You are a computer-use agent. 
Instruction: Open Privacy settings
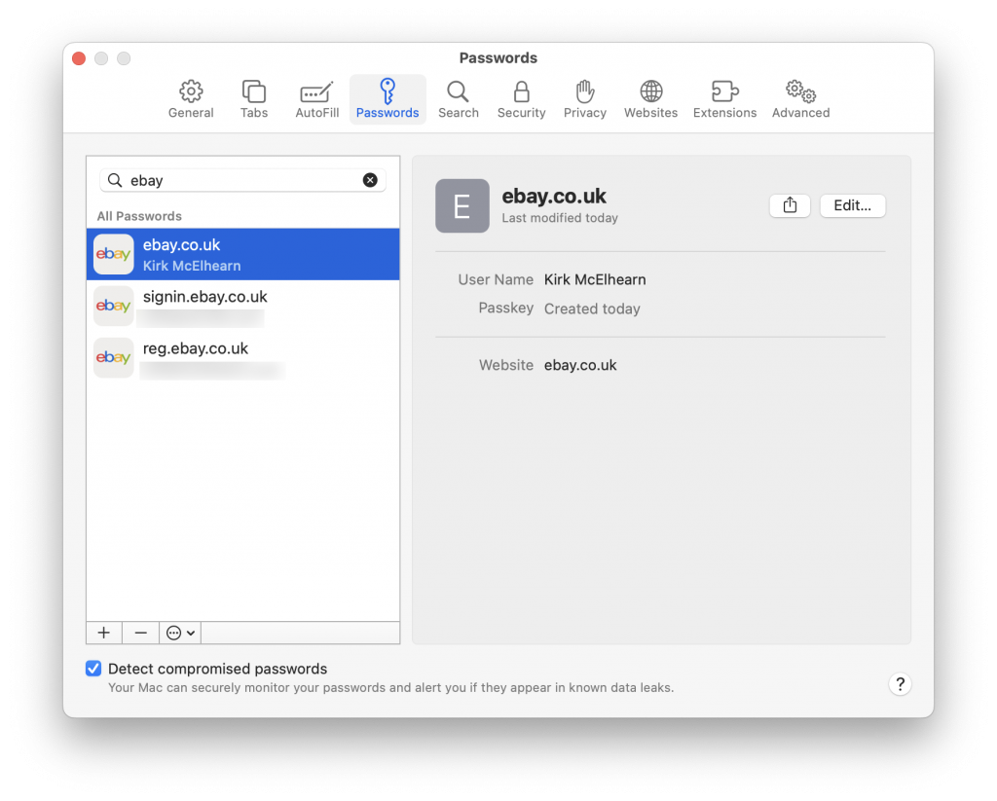(584, 97)
